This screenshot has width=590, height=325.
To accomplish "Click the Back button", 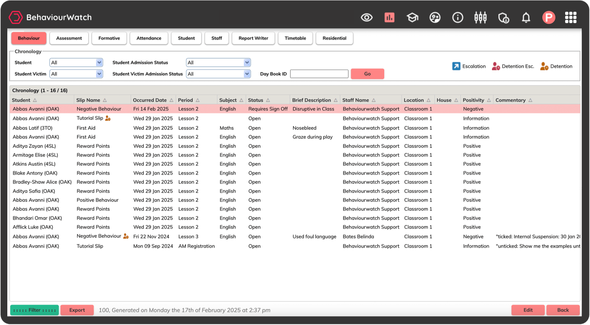I will 563,310.
